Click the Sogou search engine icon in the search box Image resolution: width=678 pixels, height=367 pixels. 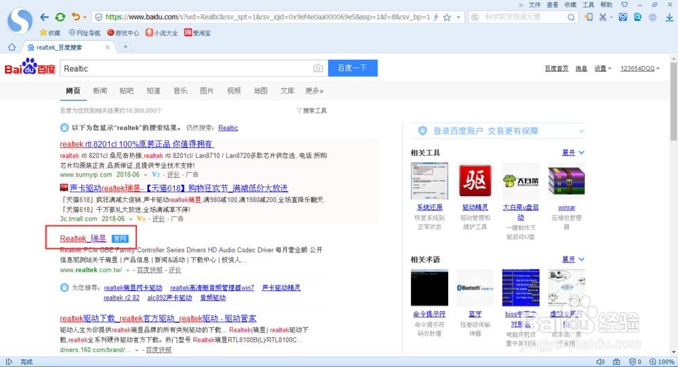pyautogui.click(x=475, y=18)
